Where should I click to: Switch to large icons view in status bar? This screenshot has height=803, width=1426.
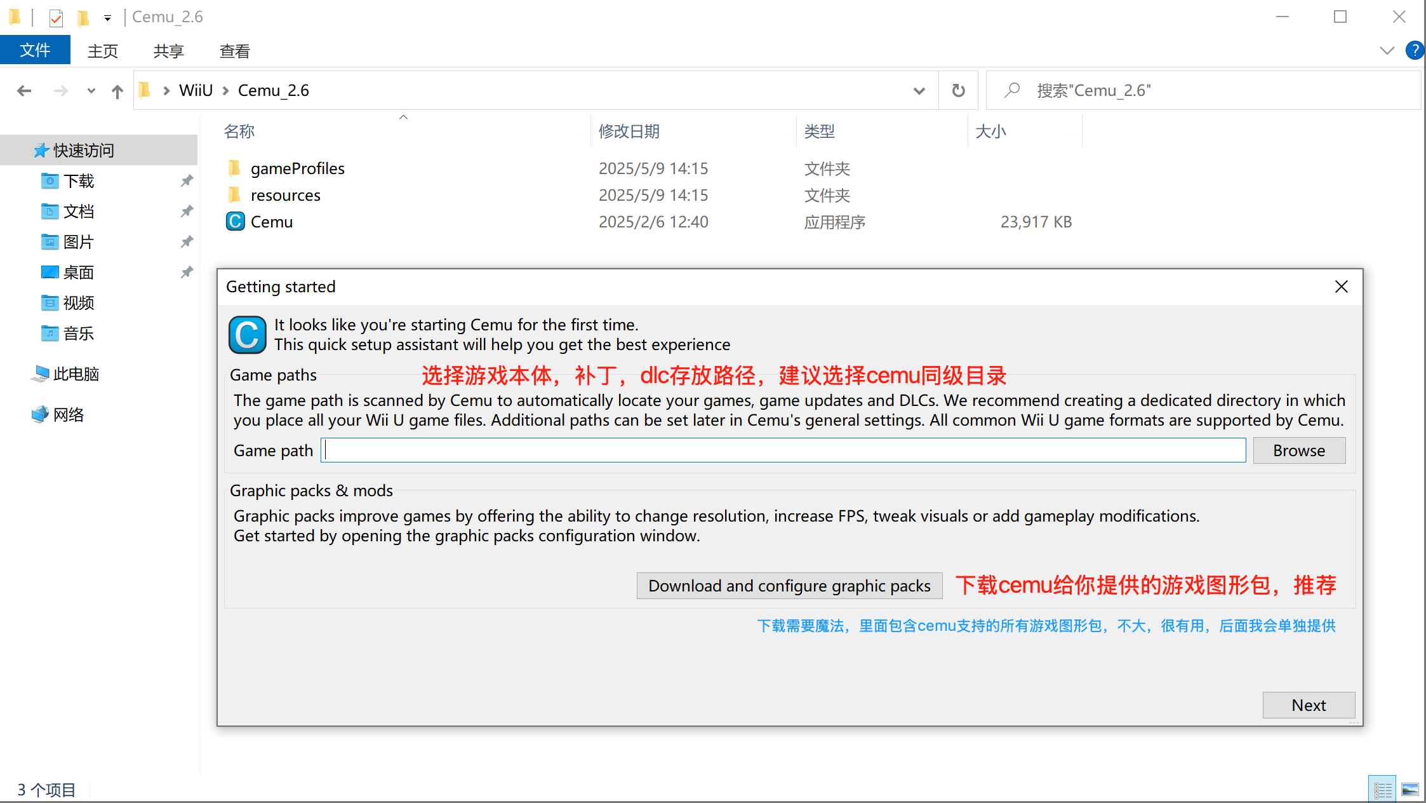click(1409, 790)
